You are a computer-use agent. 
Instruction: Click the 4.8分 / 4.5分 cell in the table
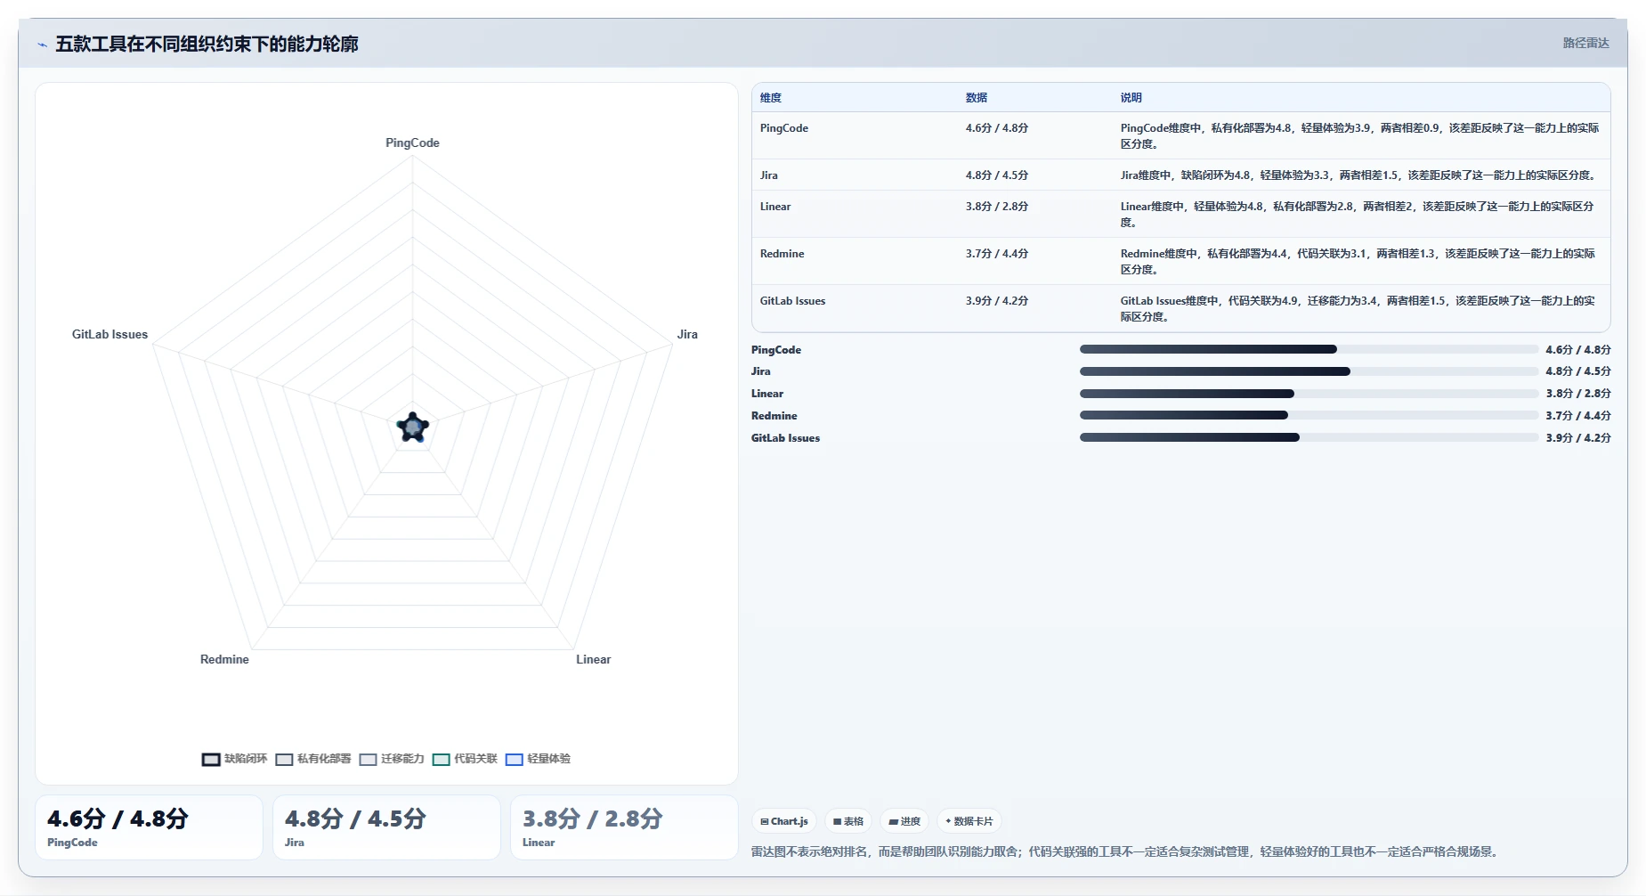coord(997,175)
